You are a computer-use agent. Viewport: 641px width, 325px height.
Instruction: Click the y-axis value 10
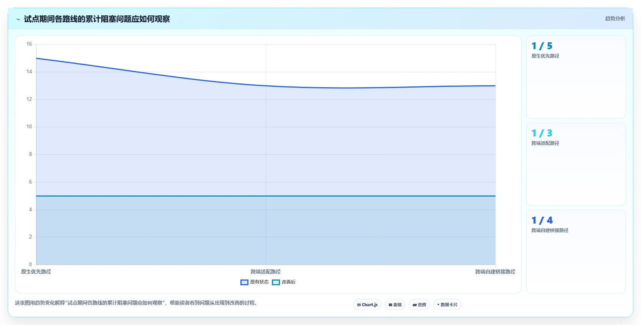[x=29, y=127]
